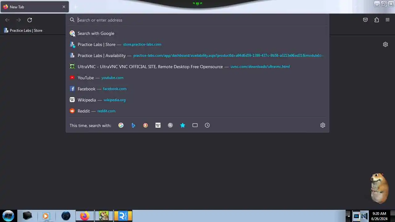Choose Search with Google suggestion

click(x=197, y=33)
